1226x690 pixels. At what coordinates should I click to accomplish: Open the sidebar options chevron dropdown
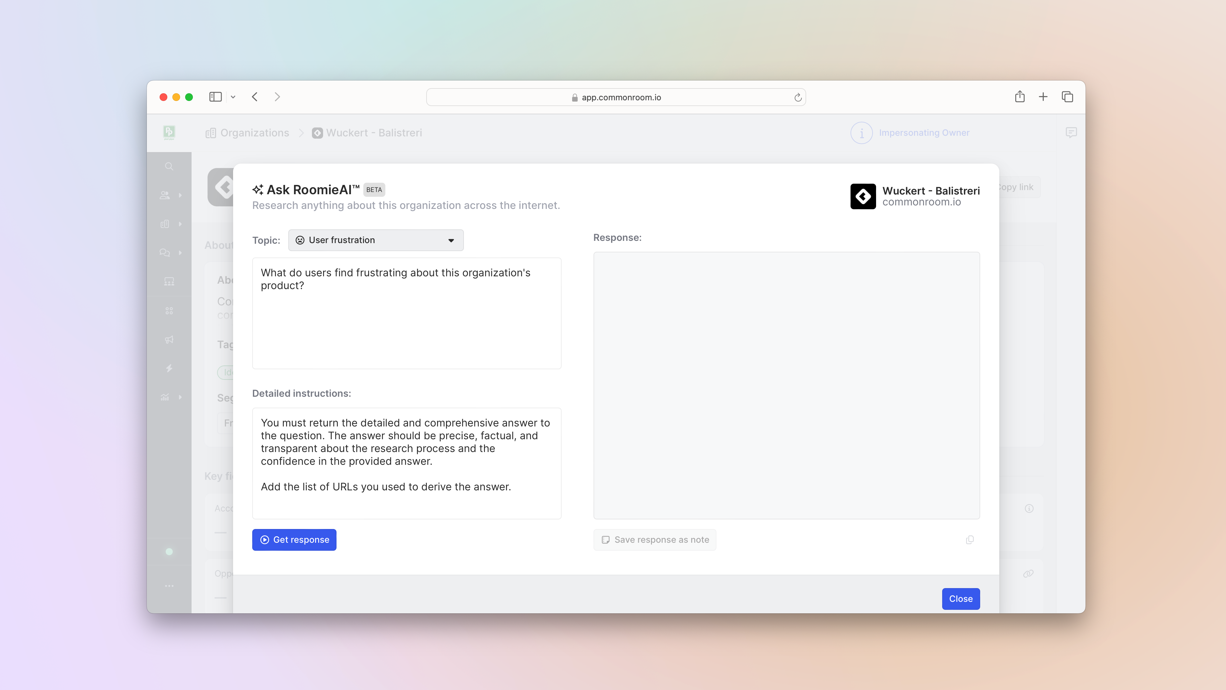tap(233, 97)
